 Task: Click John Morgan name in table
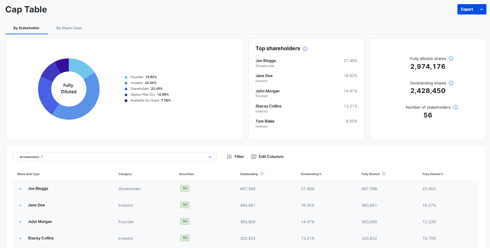pyautogui.click(x=40, y=222)
